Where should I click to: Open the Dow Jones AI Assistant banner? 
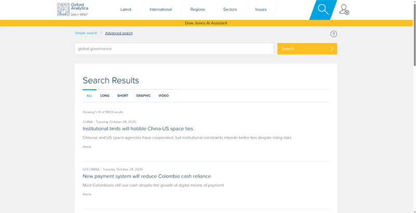[206, 23]
